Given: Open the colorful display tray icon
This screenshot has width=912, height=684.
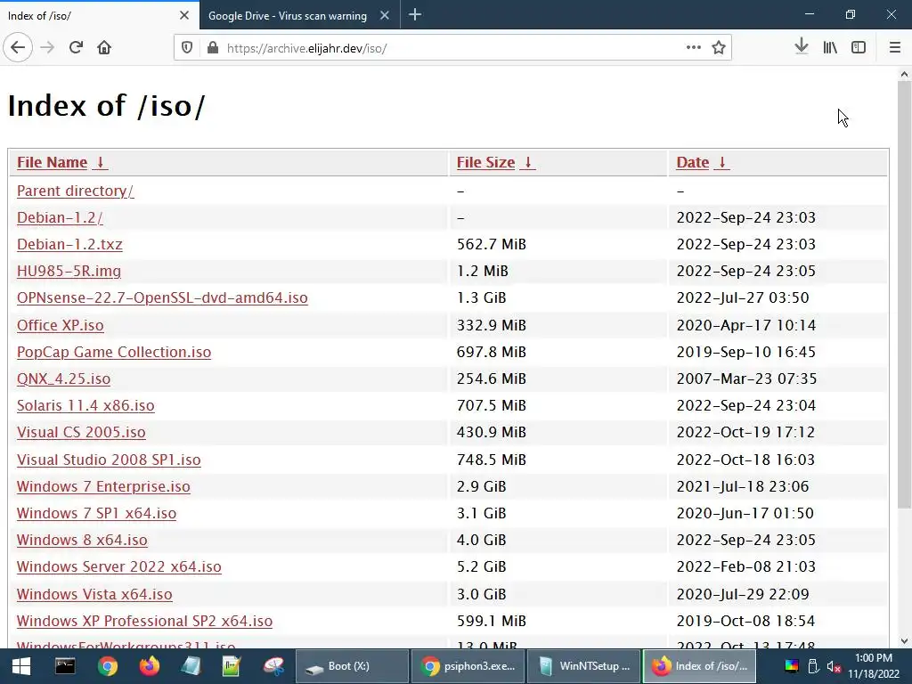Looking at the screenshot, I should pyautogui.click(x=792, y=666).
